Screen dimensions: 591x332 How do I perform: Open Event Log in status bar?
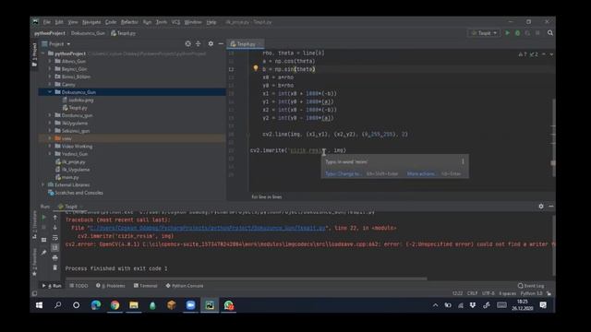(x=531, y=286)
